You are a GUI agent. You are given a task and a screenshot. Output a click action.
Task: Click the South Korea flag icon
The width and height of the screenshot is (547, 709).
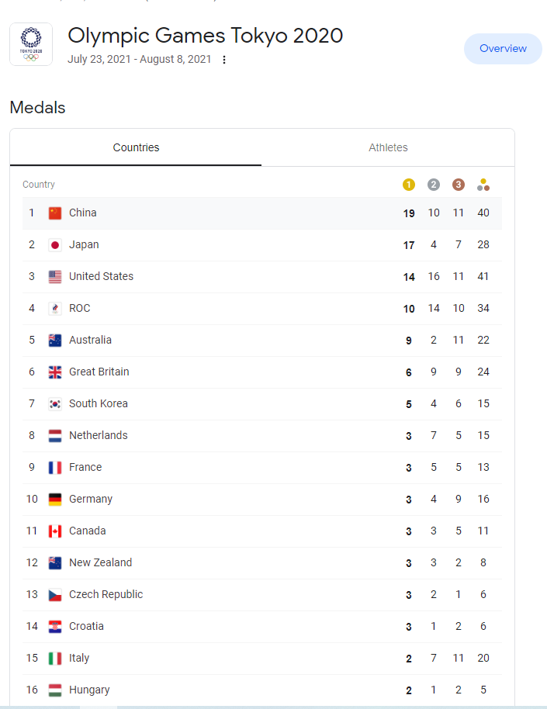55,404
